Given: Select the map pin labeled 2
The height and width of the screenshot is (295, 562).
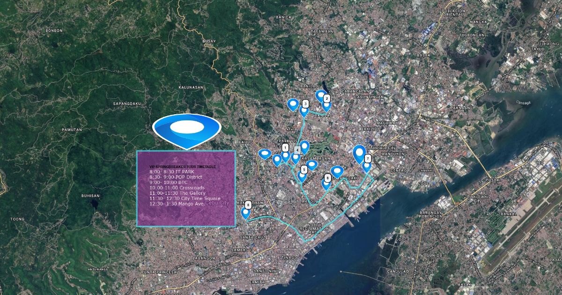Looking at the screenshot, I should coord(326,105).
